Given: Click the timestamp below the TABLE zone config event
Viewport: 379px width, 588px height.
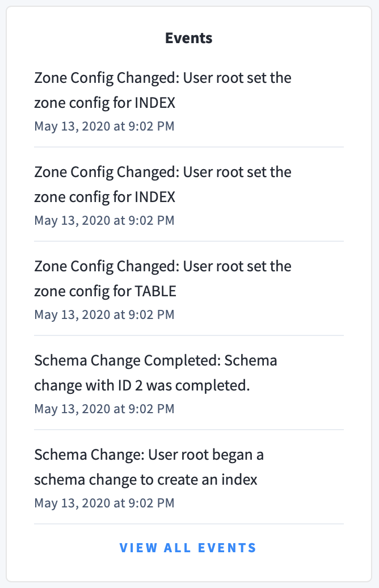Looking at the screenshot, I should [104, 314].
